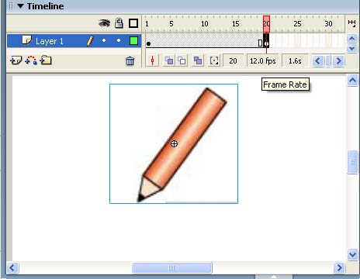Click the timeline scroll right arrow
Image resolution: width=360 pixels, height=279 pixels.
(x=338, y=61)
